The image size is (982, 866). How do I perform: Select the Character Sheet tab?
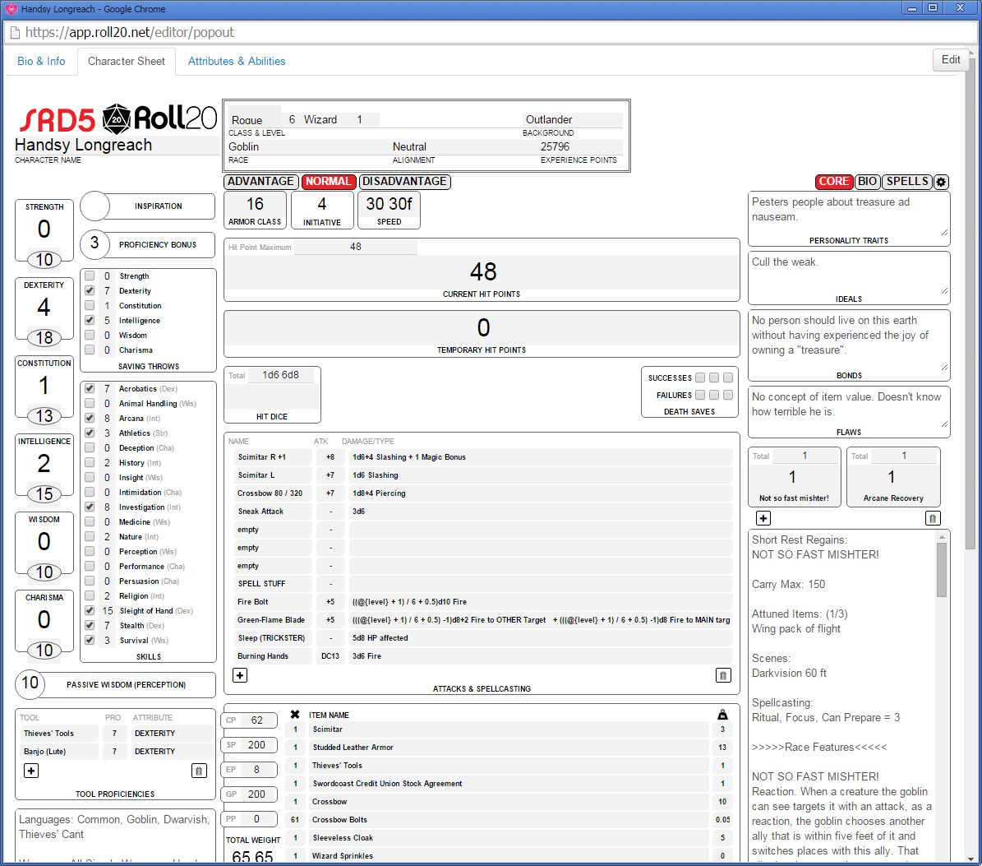click(x=127, y=62)
